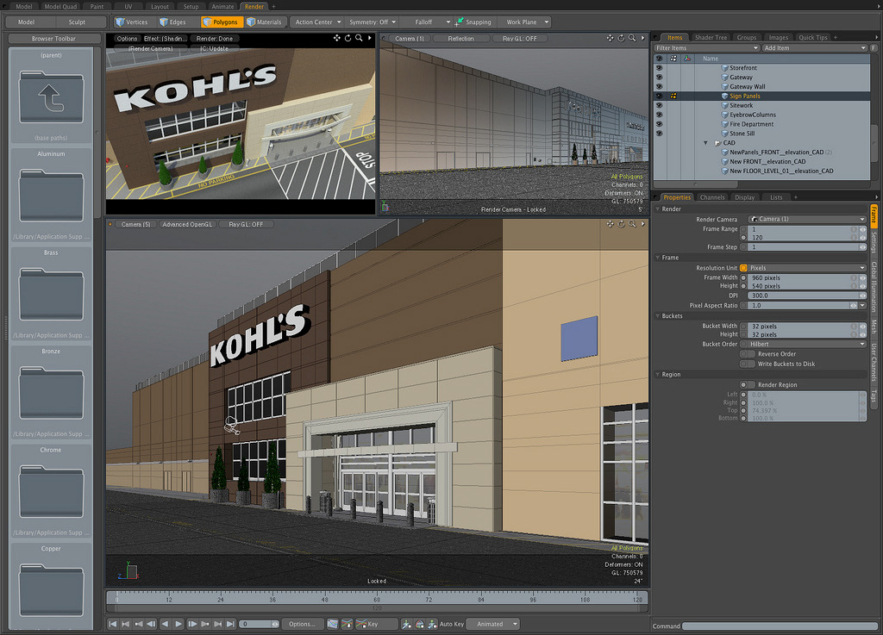Screen dimensions: 883x635
Task: Open the Render Camera dropdown
Action: point(807,219)
